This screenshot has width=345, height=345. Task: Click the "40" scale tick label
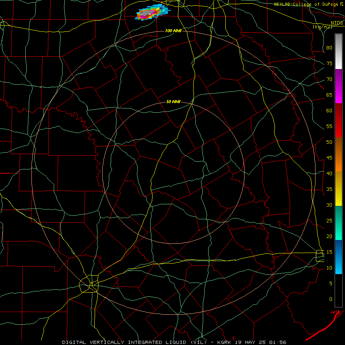[x=329, y=173]
